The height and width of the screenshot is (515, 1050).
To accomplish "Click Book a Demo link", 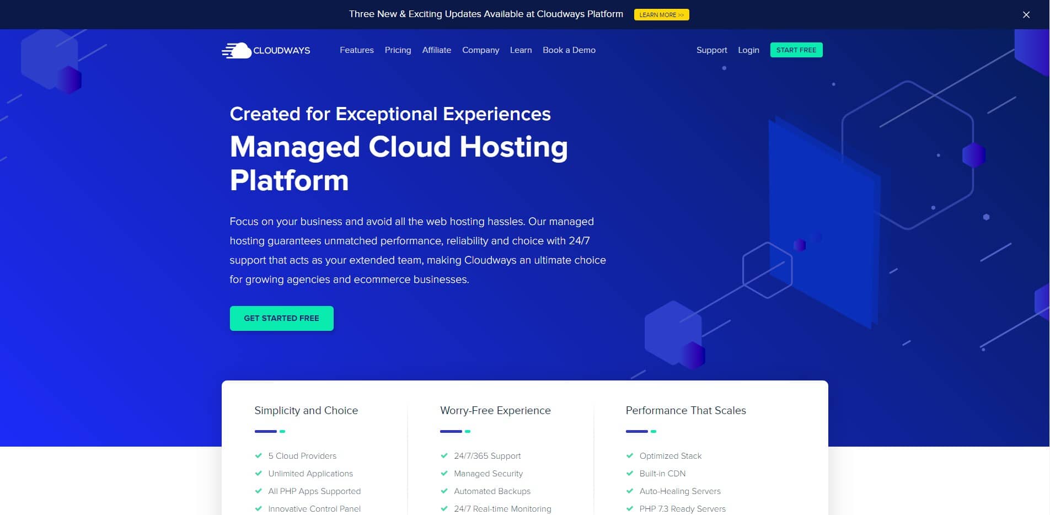I will click(x=569, y=50).
